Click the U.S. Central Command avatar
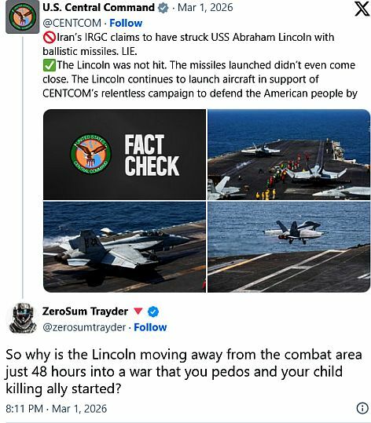This screenshot has height=423, width=371. 23,16
